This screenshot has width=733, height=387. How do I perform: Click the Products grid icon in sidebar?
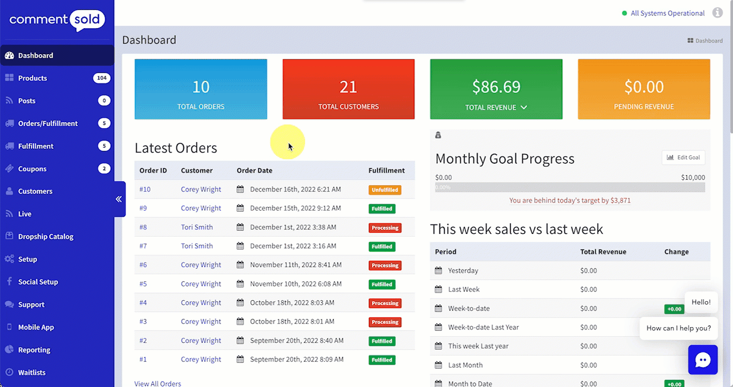click(x=9, y=78)
